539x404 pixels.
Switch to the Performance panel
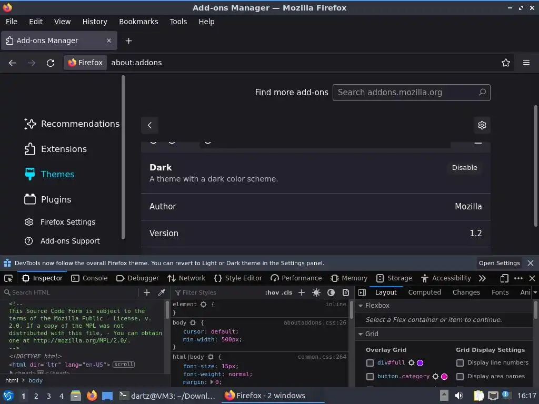(x=296, y=278)
